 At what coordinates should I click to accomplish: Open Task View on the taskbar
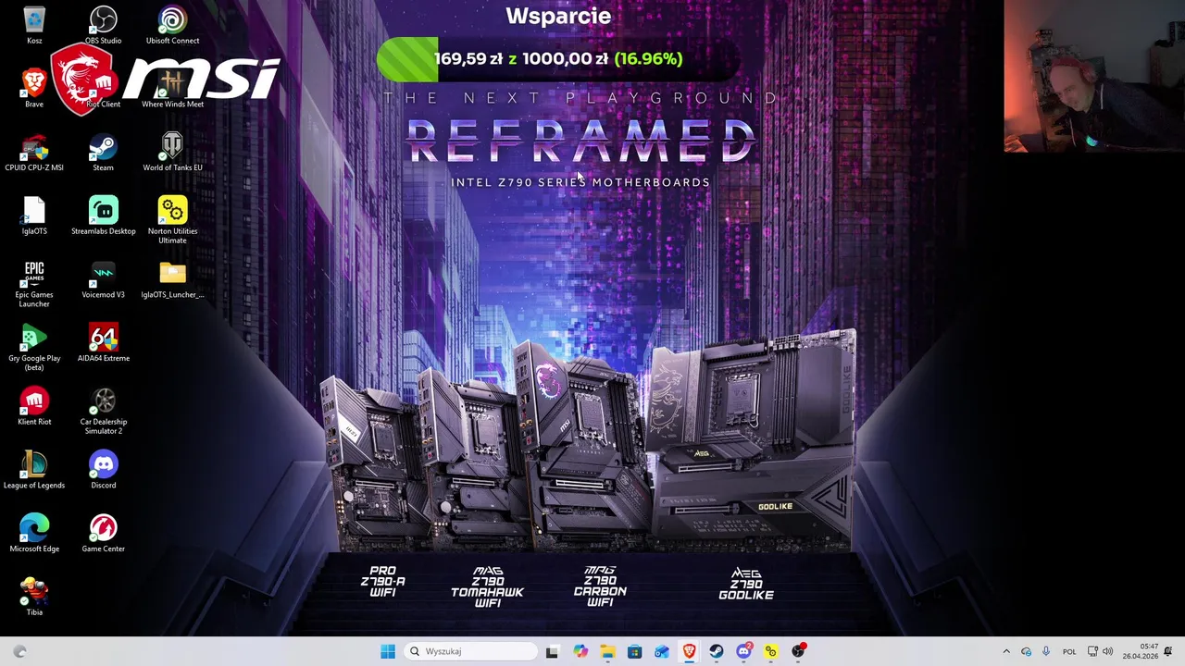pos(552,651)
